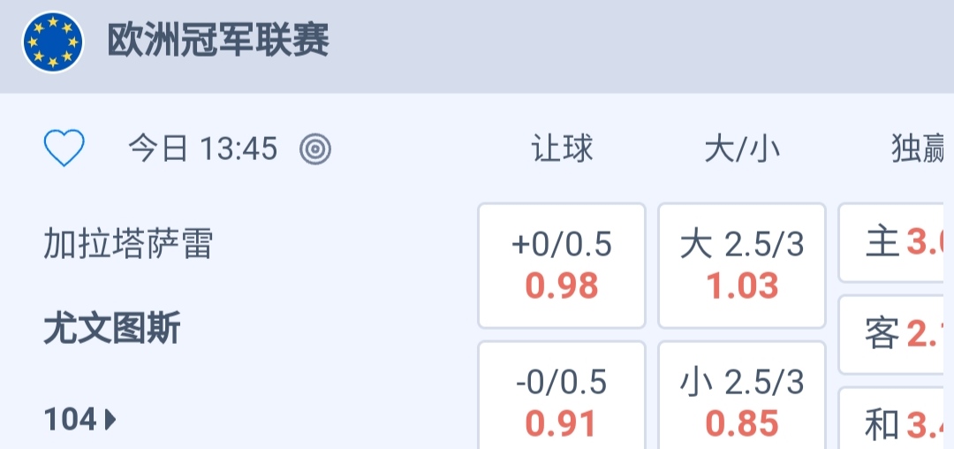Open the 欧洲冠军联赛 league title
Screen dimensions: 954x449
[x=218, y=41]
